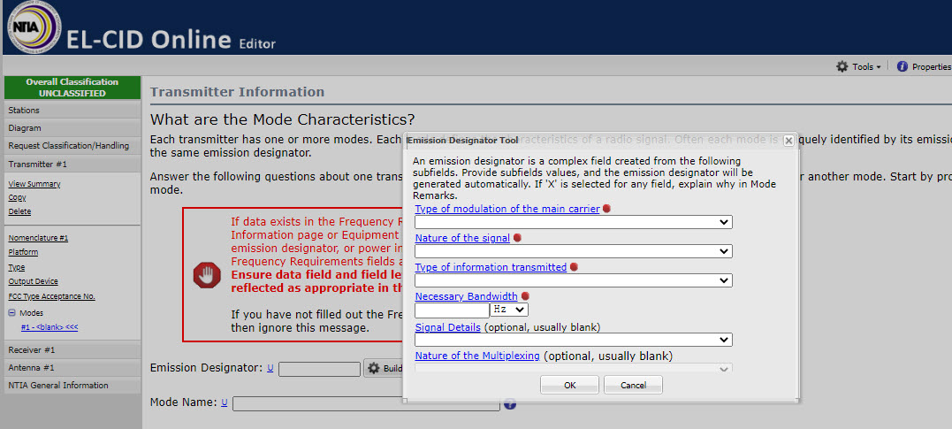Image resolution: width=952 pixels, height=429 pixels.
Task: Select mode #1 - <blank> tree item
Action: [50, 327]
